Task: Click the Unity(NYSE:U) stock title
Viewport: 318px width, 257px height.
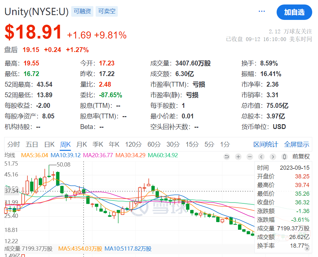Action: pyautogui.click(x=37, y=12)
